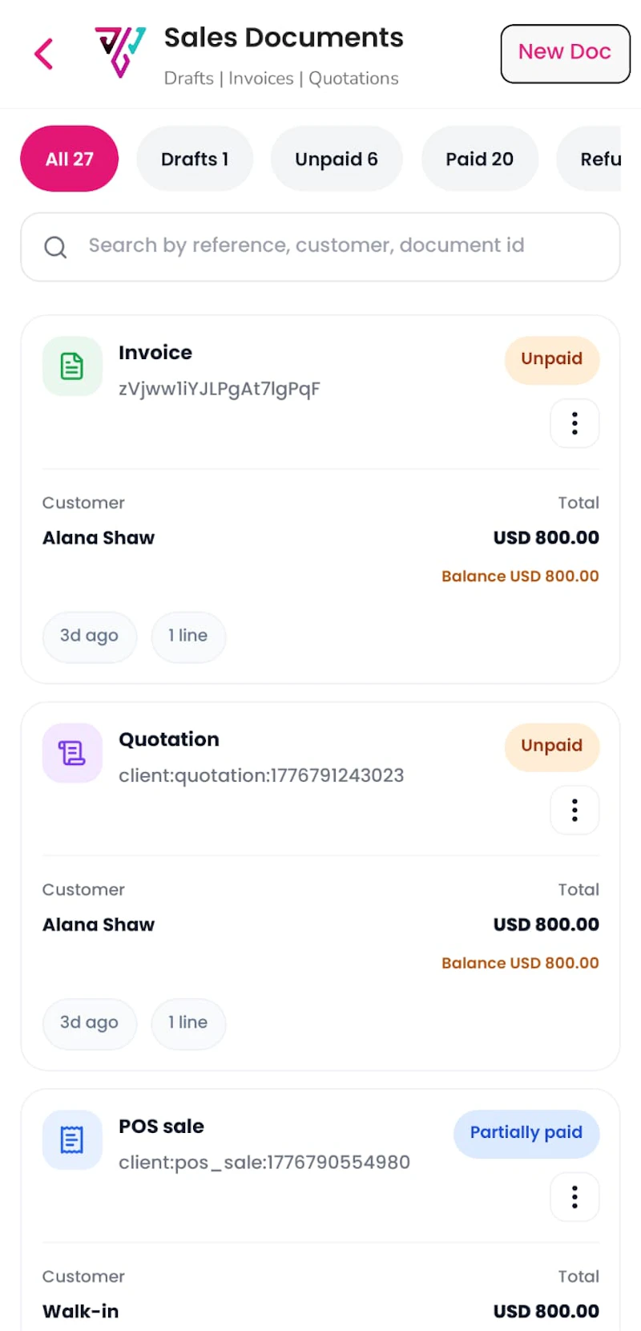The width and height of the screenshot is (641, 1331).
Task: Click the Unpaid badge on the Invoice card
Action: [x=552, y=359]
